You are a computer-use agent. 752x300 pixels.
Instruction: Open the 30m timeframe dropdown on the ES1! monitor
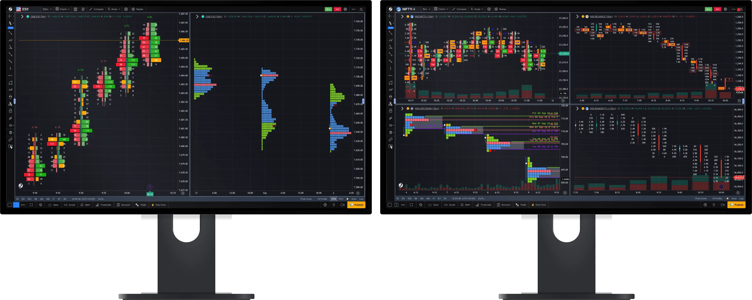pos(47,9)
